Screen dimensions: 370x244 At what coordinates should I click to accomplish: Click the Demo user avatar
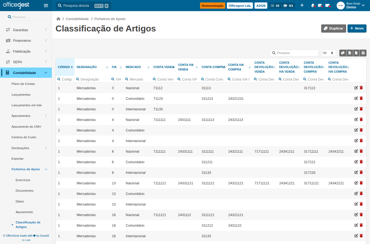[340, 5]
